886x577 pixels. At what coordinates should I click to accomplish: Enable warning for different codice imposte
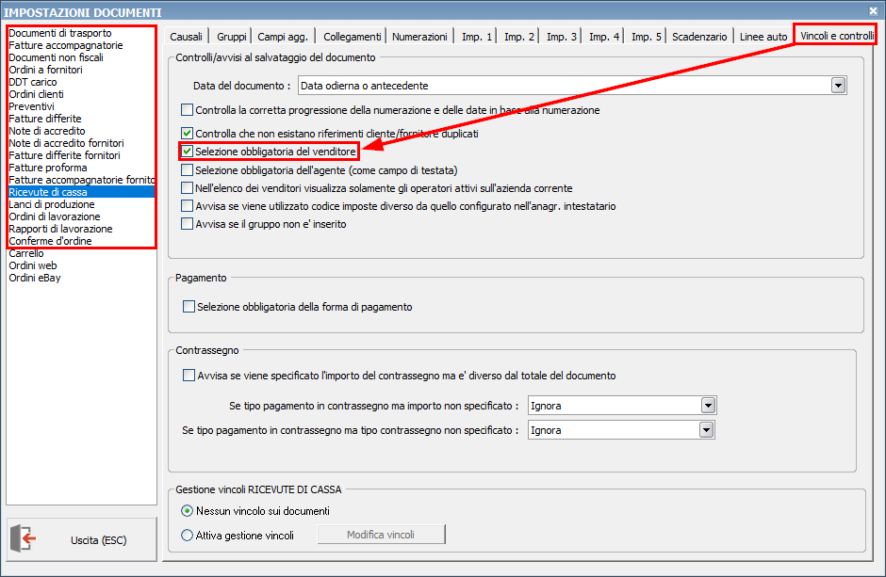187,206
